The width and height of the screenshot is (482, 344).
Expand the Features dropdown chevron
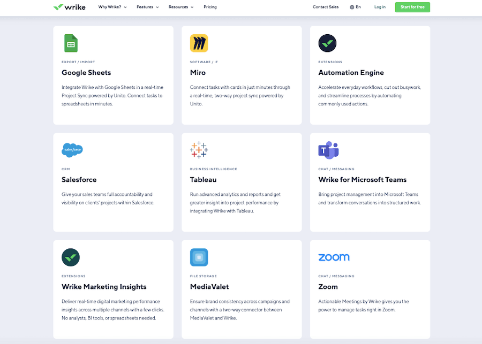pyautogui.click(x=157, y=7)
